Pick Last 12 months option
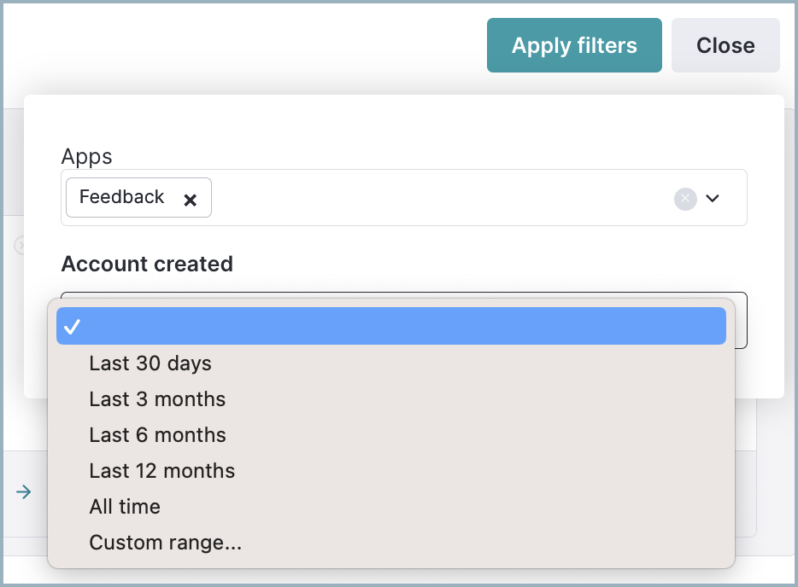 390,471
